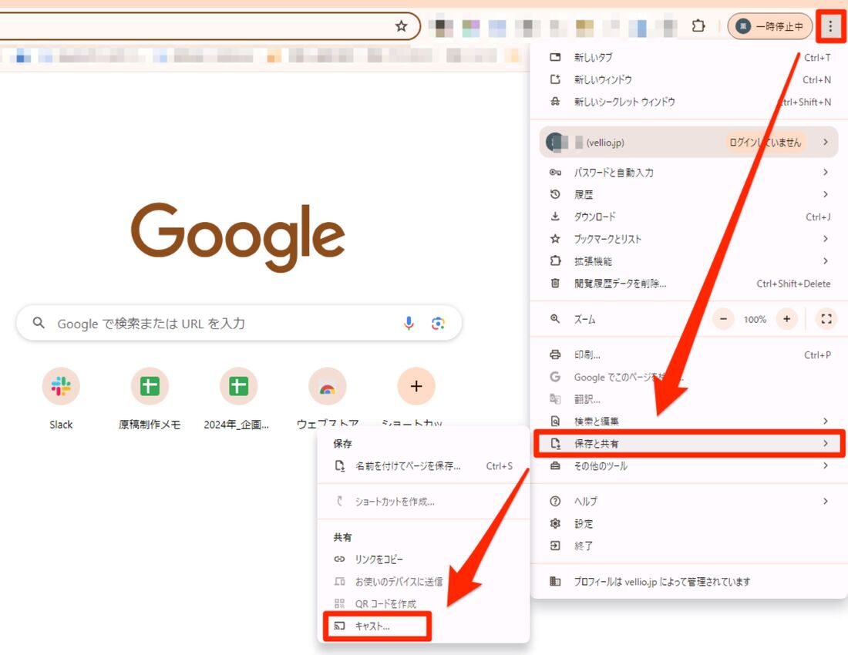Select 新しいウィンドウ menu item

click(688, 79)
